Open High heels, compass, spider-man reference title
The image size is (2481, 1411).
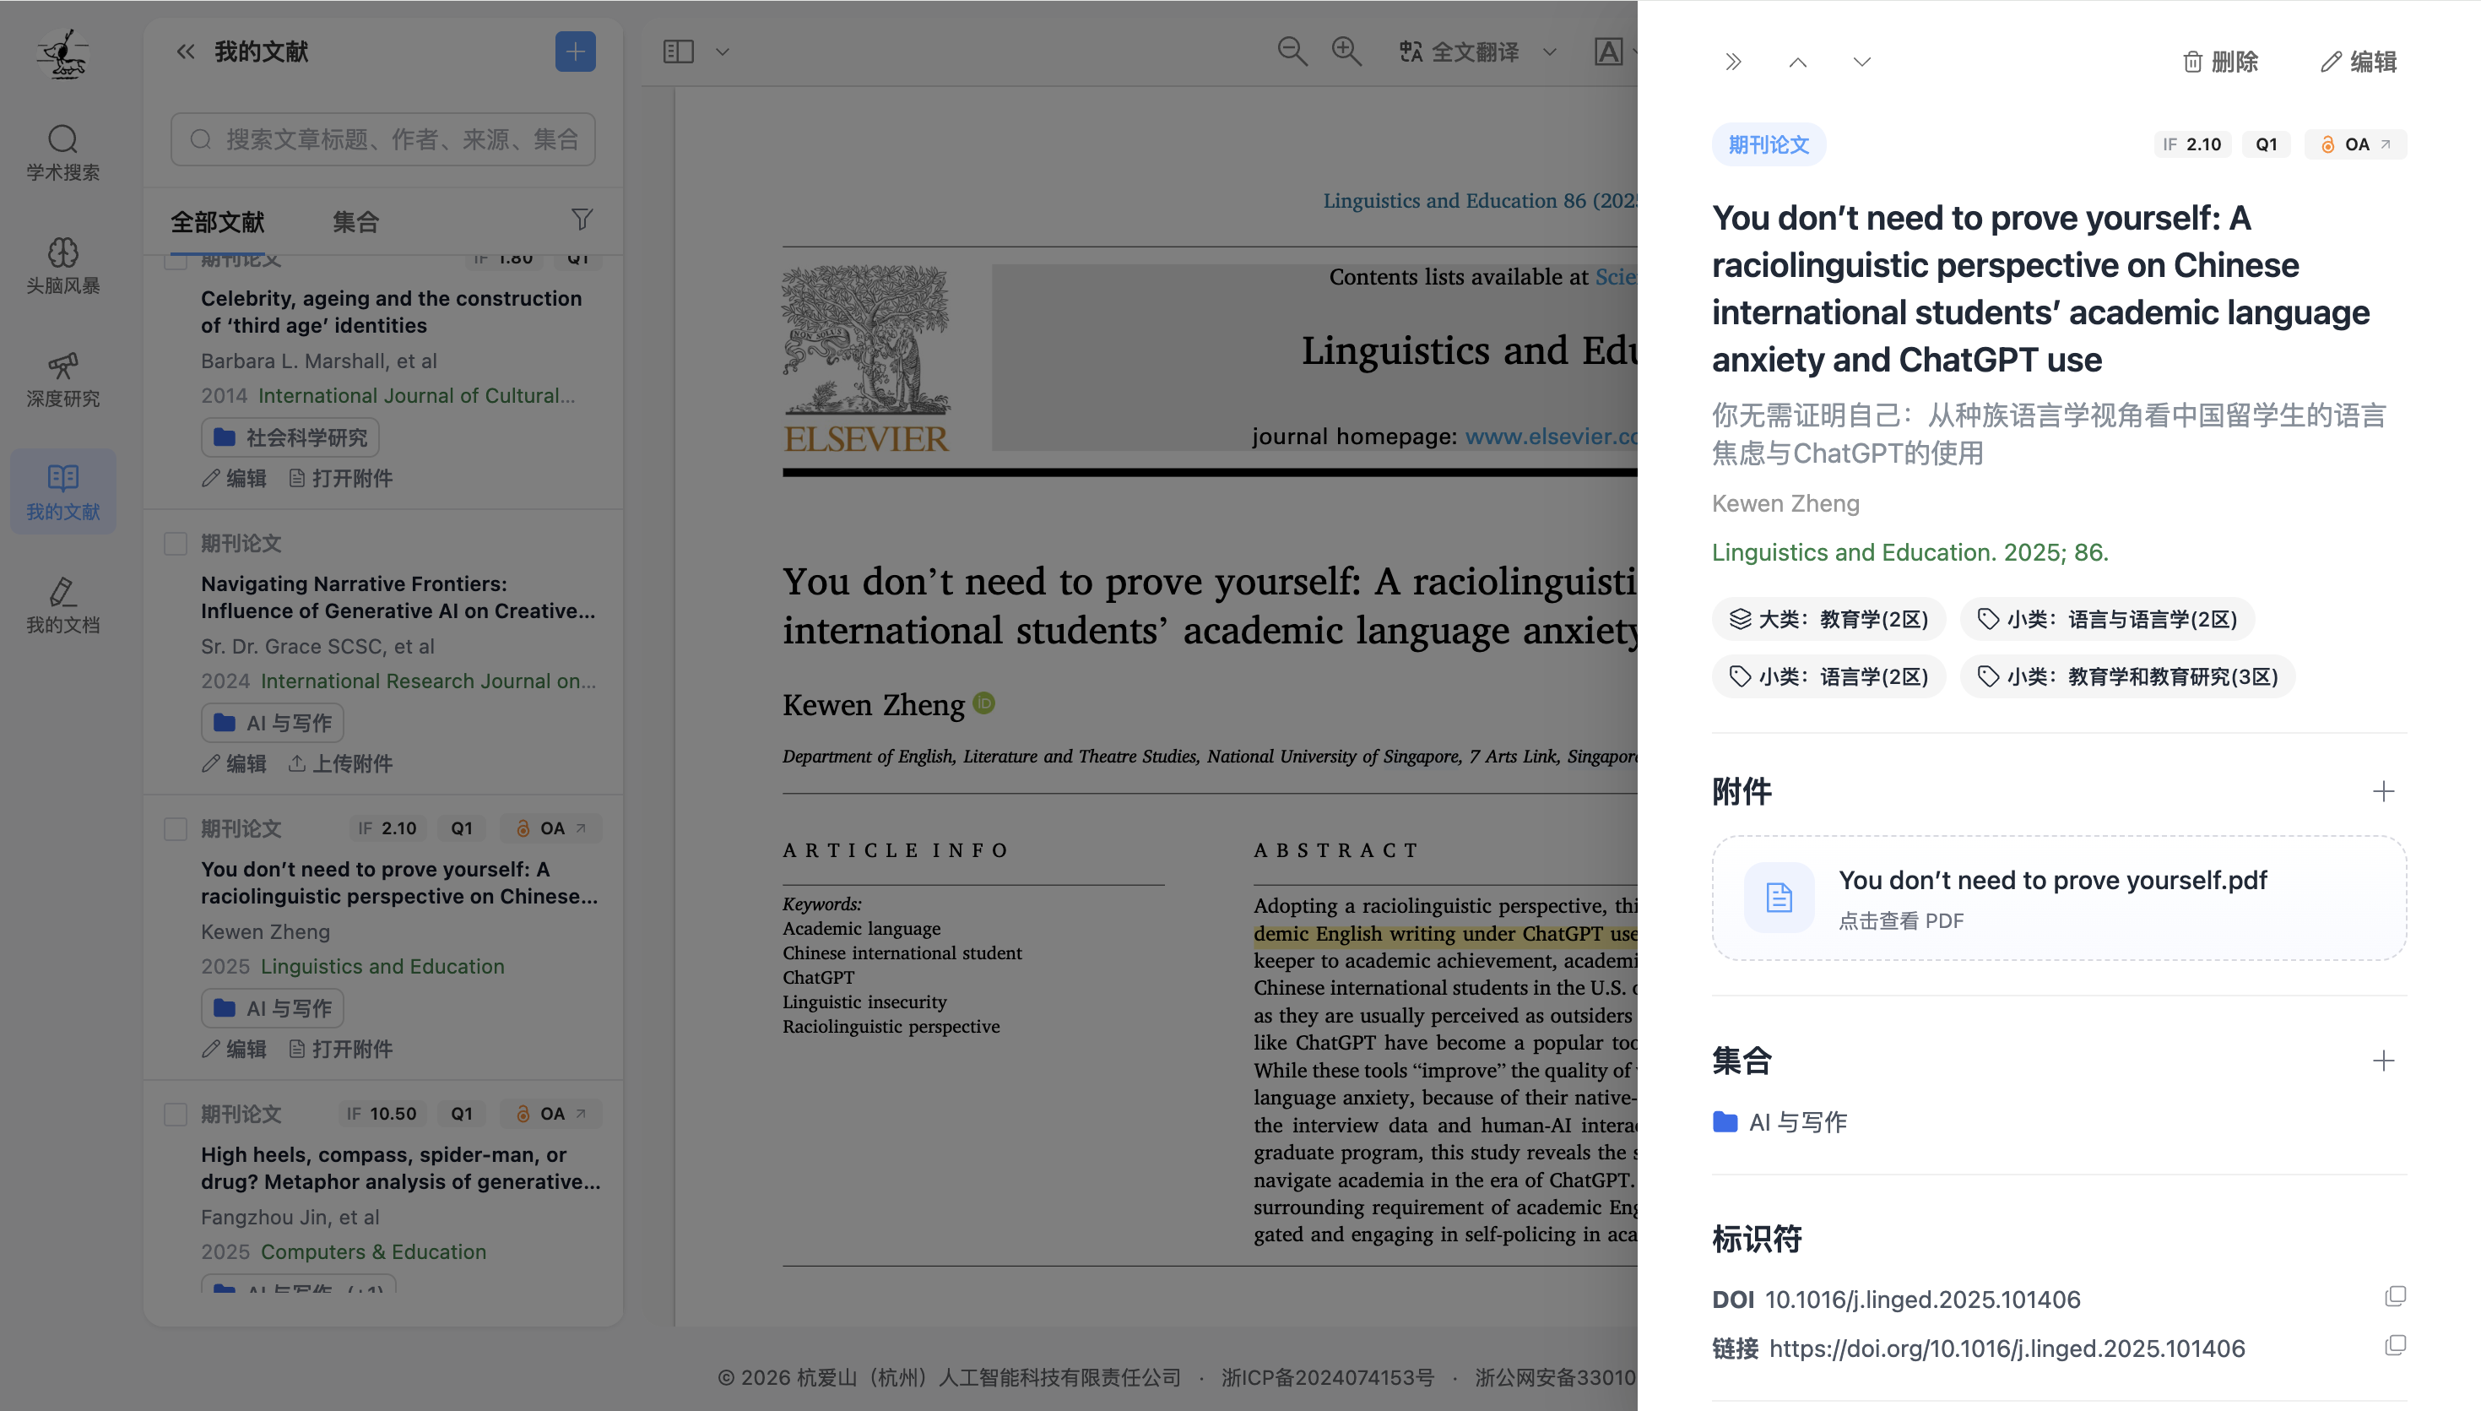(401, 1168)
